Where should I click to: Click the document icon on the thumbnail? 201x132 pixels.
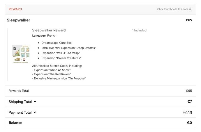click(x=14, y=47)
